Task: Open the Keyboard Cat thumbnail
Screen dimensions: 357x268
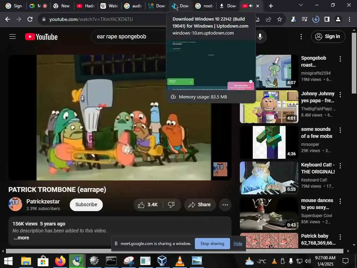Action: (x=269, y=178)
